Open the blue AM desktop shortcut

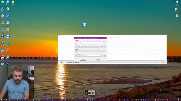click(8, 16)
